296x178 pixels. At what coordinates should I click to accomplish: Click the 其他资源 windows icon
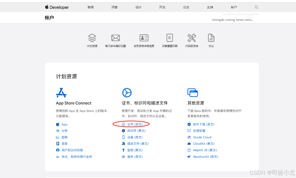click(x=192, y=93)
